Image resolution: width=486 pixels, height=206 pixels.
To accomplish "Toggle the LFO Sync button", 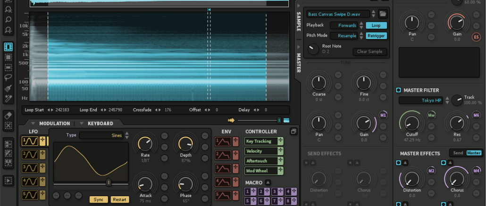I will [99, 199].
